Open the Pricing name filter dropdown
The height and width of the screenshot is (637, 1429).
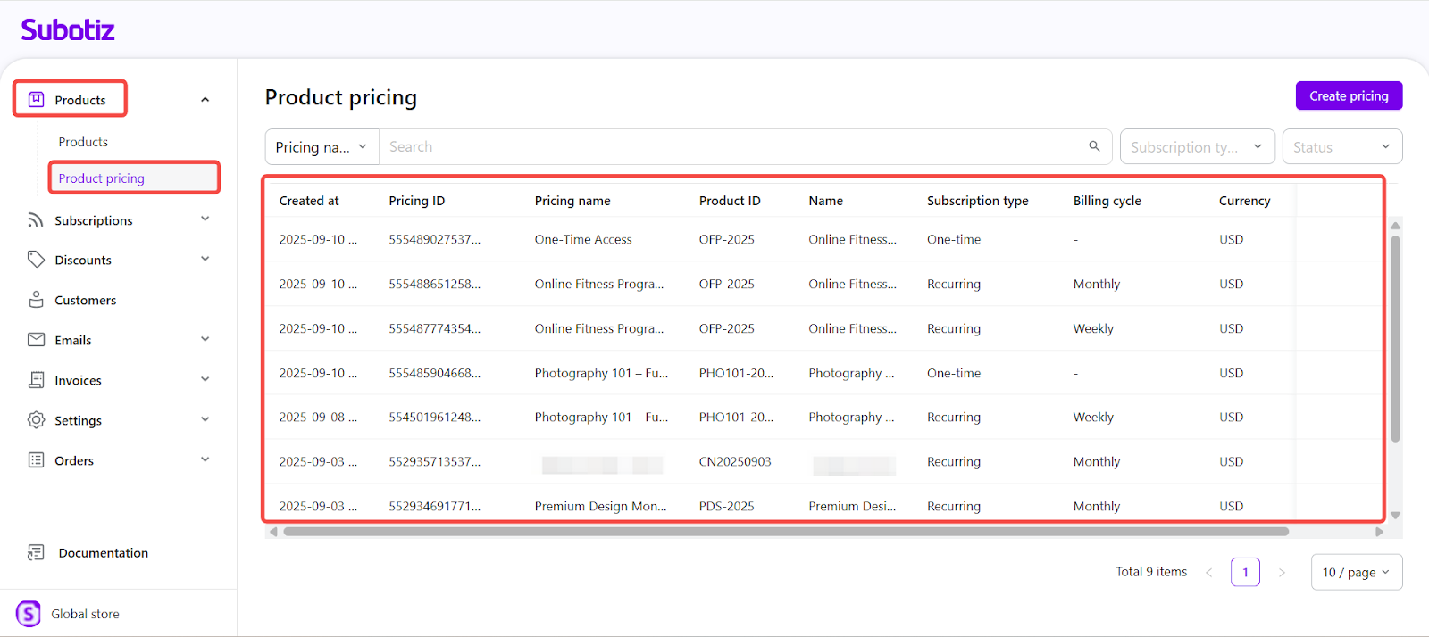(x=322, y=147)
